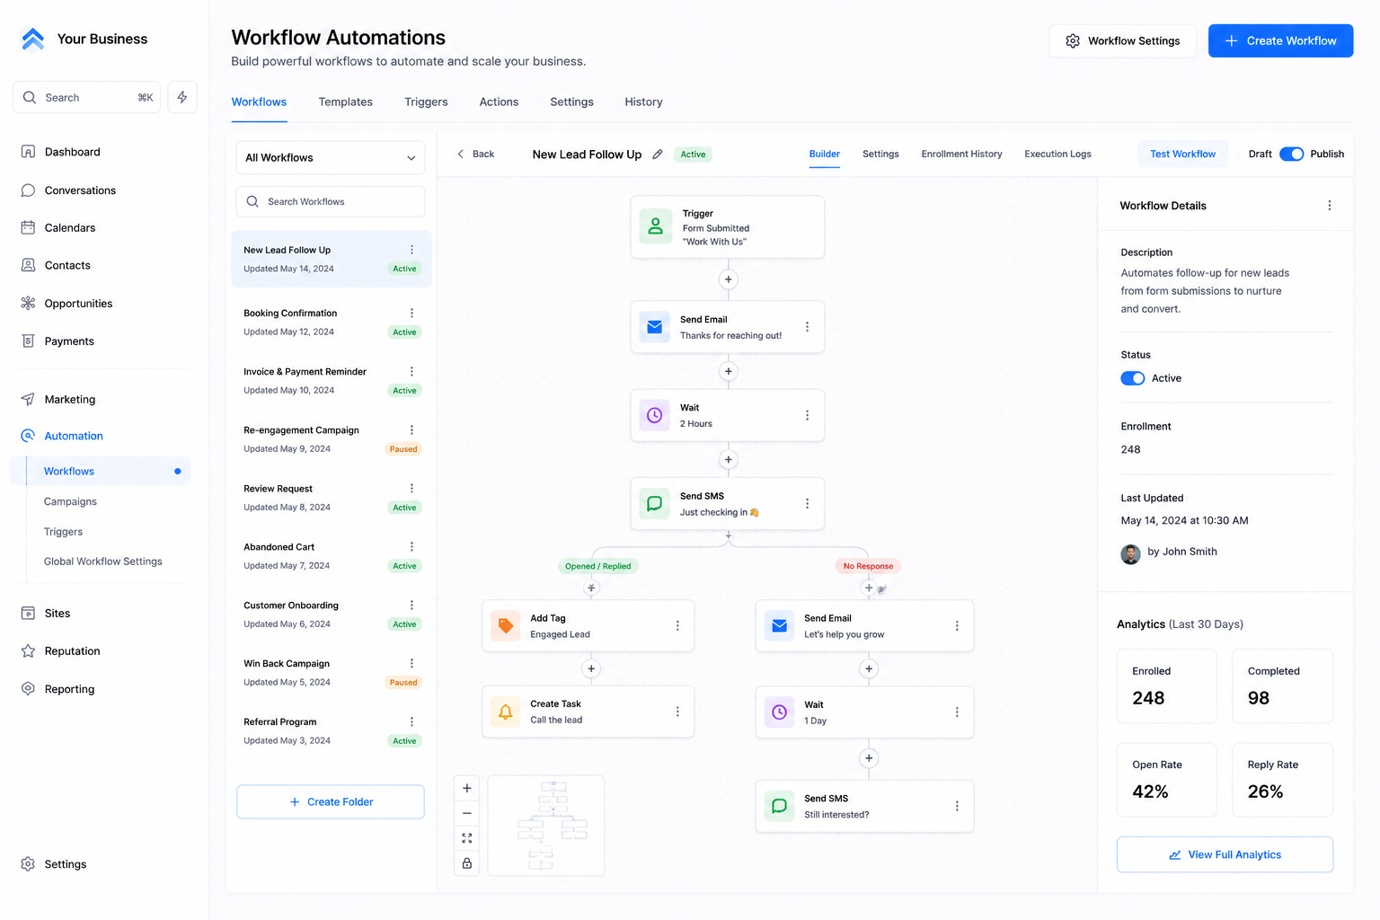
Task: Select the Review Request workflow
Action: (x=331, y=498)
